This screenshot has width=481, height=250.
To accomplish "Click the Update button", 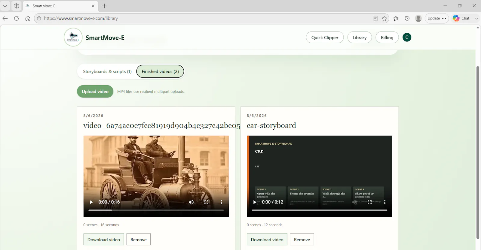I will 437,18.
